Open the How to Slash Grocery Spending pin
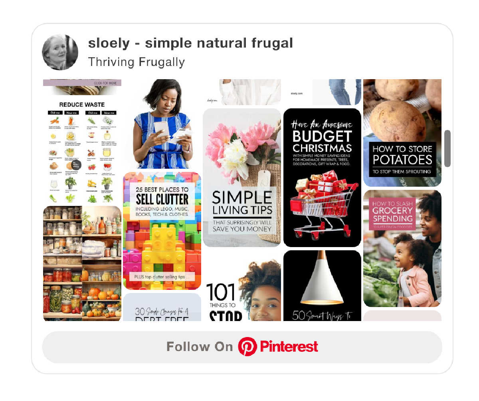 pyautogui.click(x=402, y=248)
